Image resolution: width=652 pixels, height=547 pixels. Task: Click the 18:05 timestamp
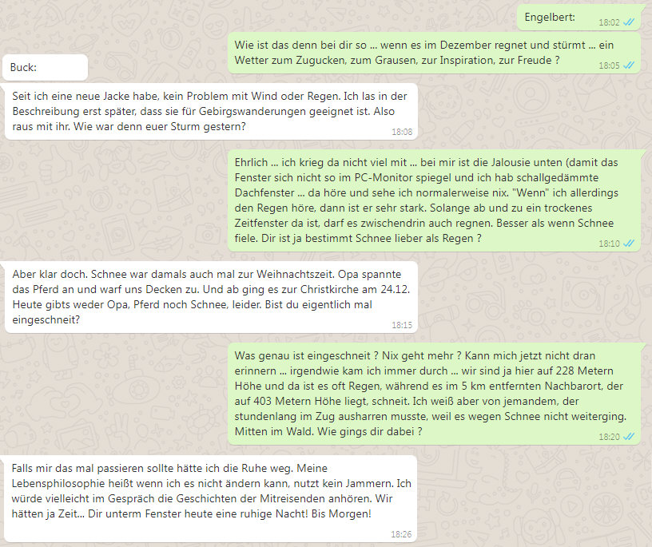(609, 65)
